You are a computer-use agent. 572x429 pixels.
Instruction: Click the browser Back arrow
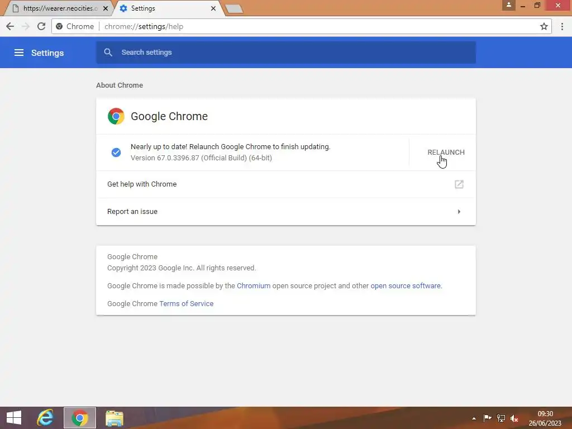pos(10,26)
